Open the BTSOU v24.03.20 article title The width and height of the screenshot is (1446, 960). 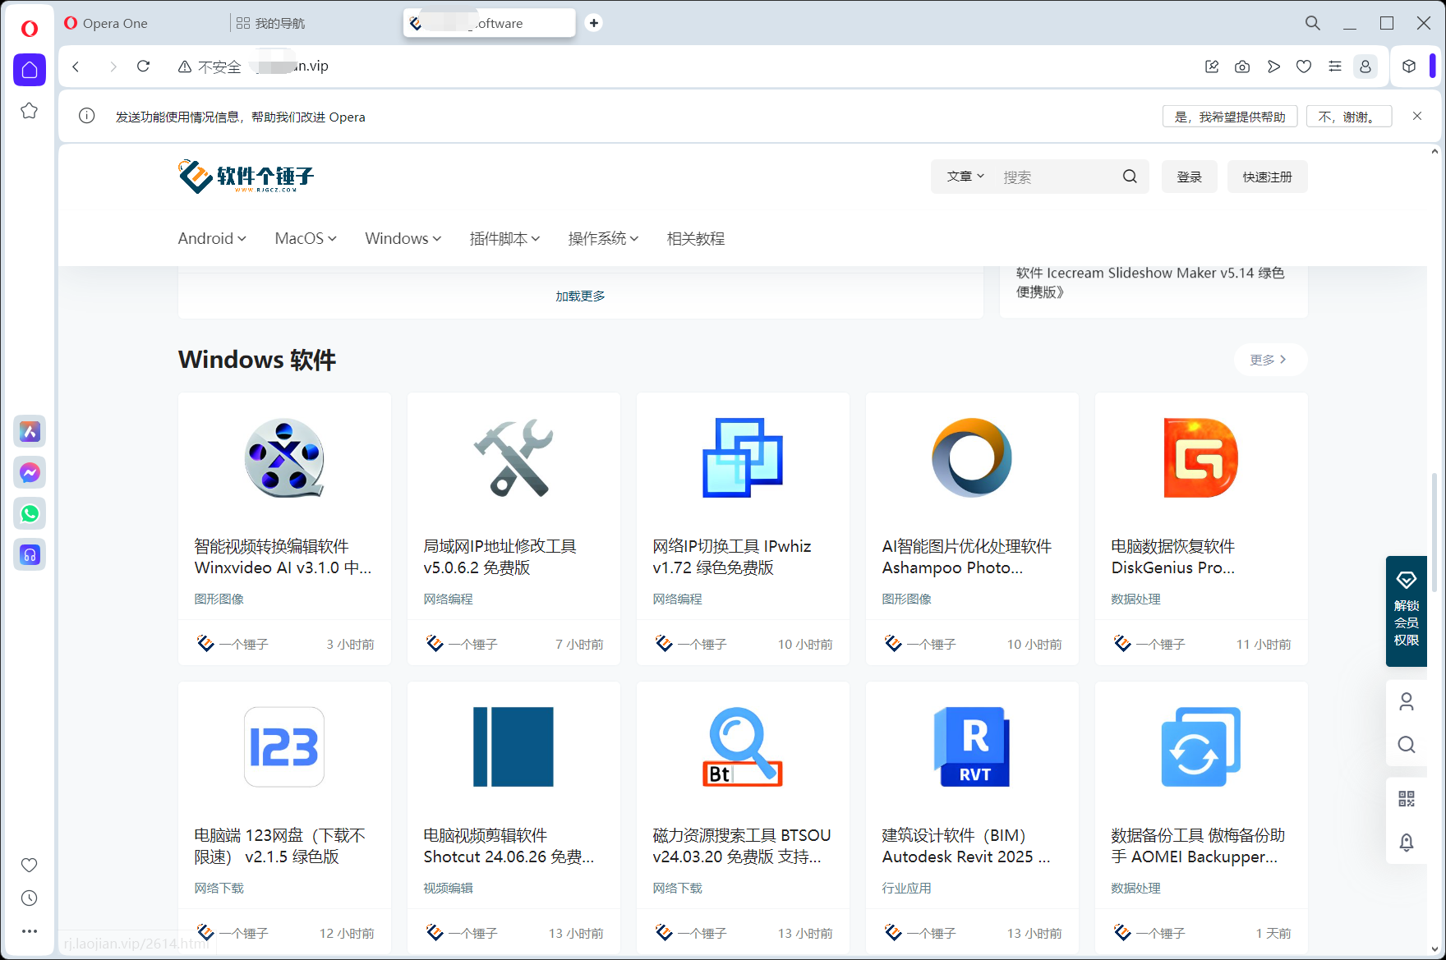(x=742, y=846)
